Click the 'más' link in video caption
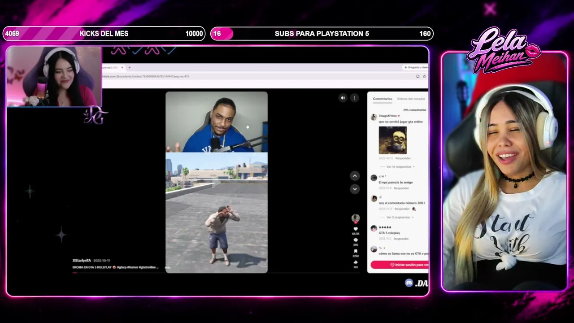The image size is (574, 323). [x=167, y=267]
